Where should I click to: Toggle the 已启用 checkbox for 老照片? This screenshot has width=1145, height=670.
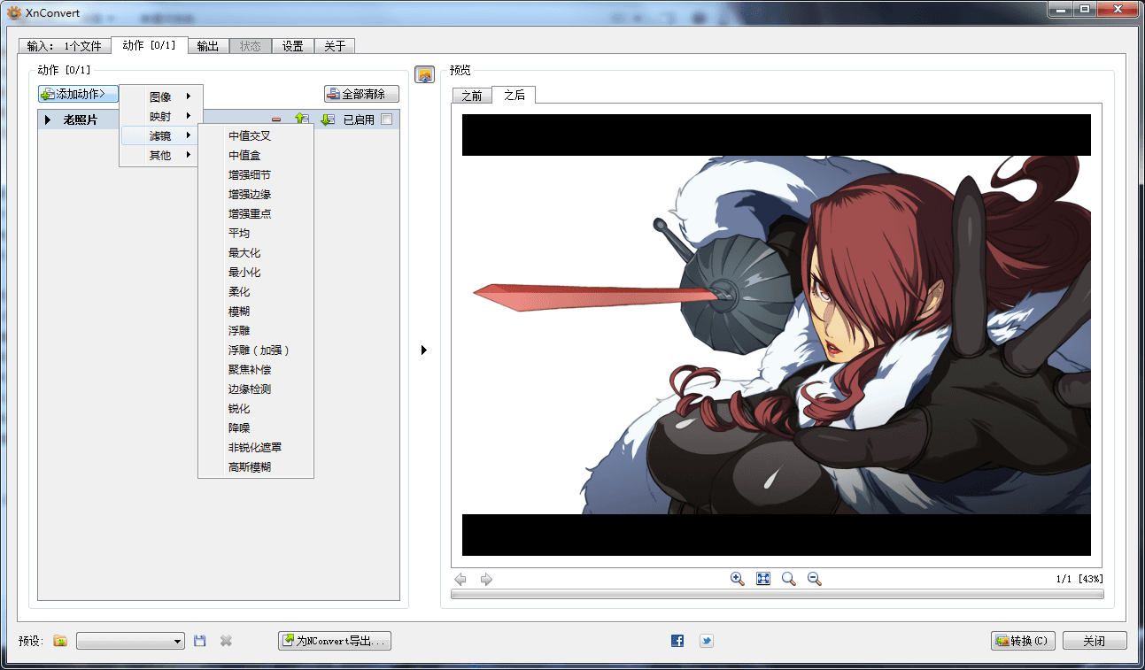386,119
